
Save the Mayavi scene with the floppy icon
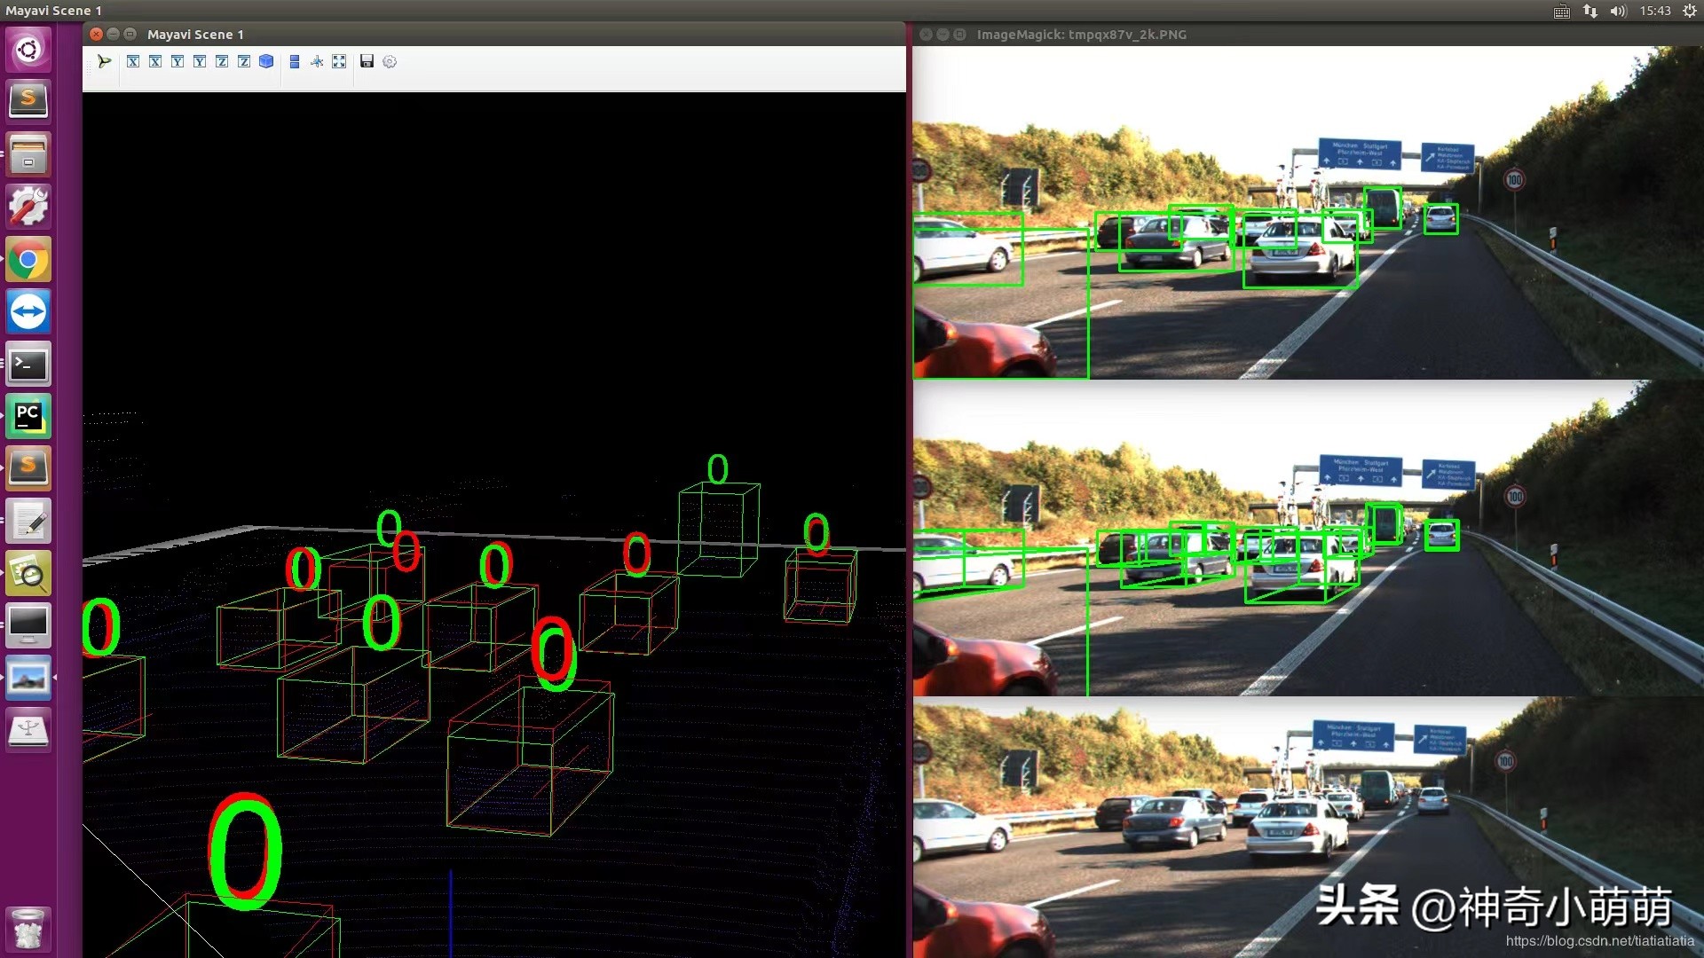point(367,62)
